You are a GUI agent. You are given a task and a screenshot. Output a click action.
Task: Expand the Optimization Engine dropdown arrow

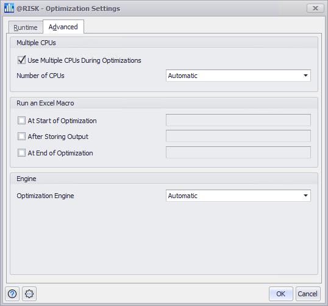(305, 196)
